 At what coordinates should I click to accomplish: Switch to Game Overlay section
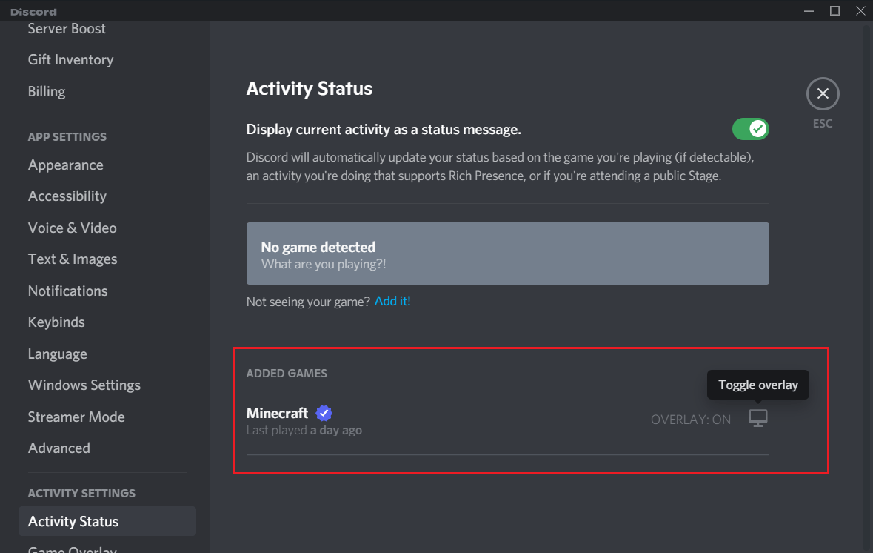(x=72, y=549)
